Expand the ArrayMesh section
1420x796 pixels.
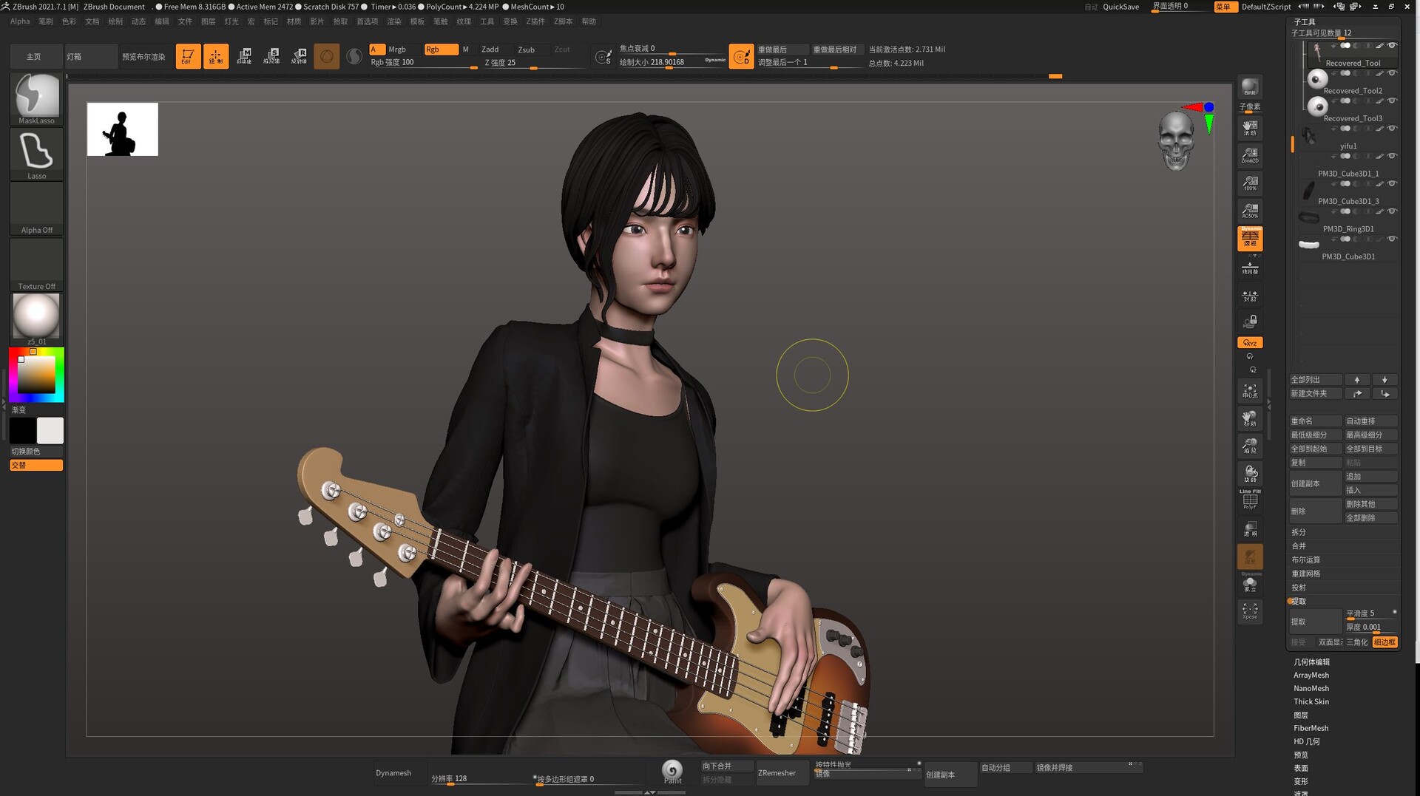pos(1311,675)
